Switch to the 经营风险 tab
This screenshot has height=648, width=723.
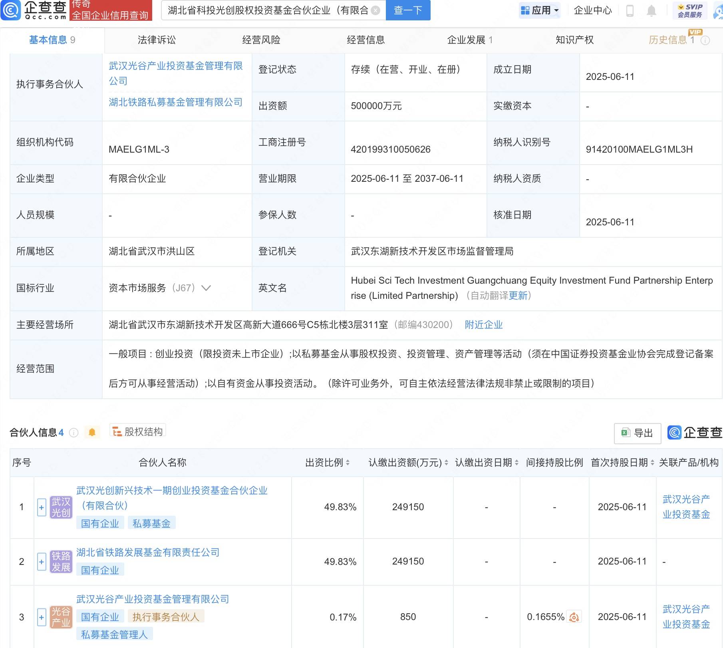261,40
